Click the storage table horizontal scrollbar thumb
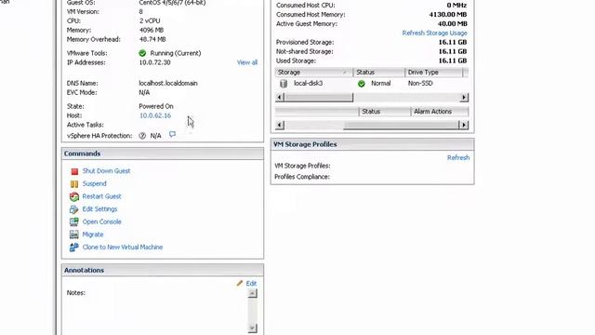This screenshot has width=595, height=335. (x=319, y=97)
